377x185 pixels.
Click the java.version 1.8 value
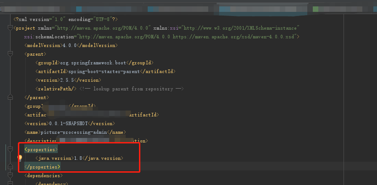pos(78,158)
